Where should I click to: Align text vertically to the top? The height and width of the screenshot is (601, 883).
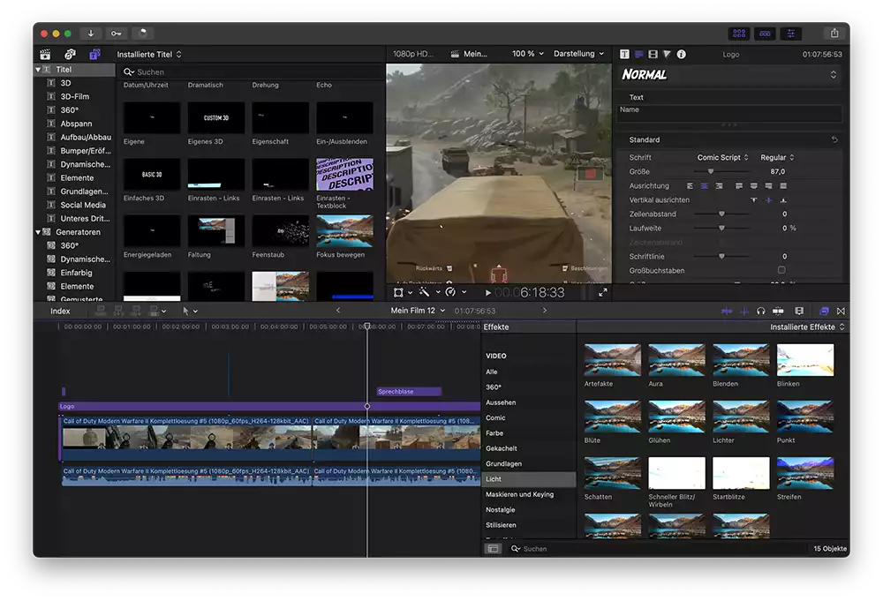pos(753,199)
